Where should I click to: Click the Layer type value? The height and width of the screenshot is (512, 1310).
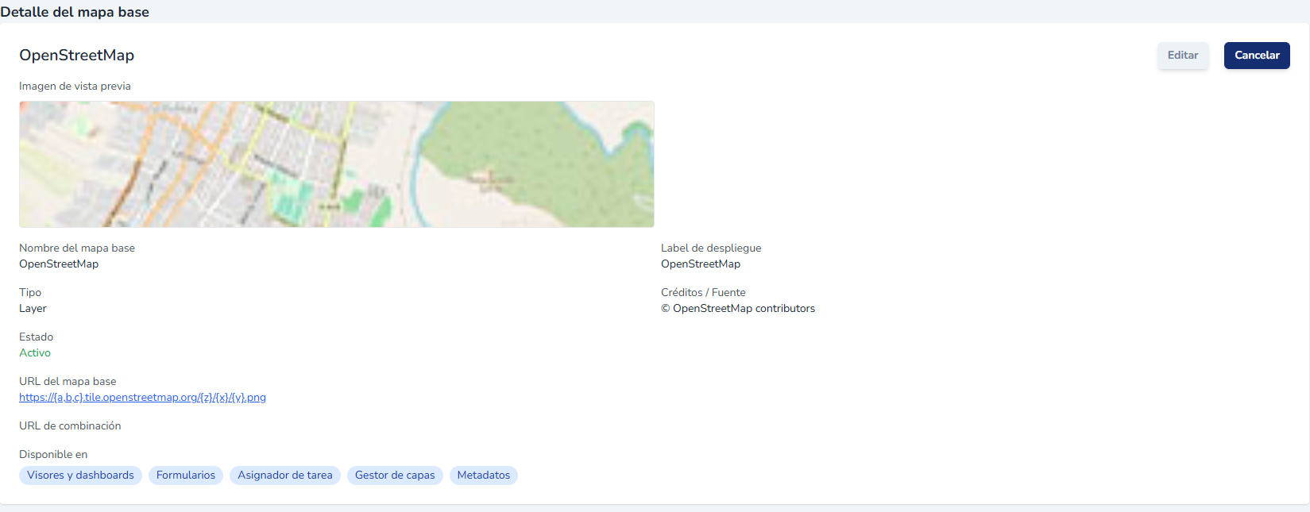33,309
